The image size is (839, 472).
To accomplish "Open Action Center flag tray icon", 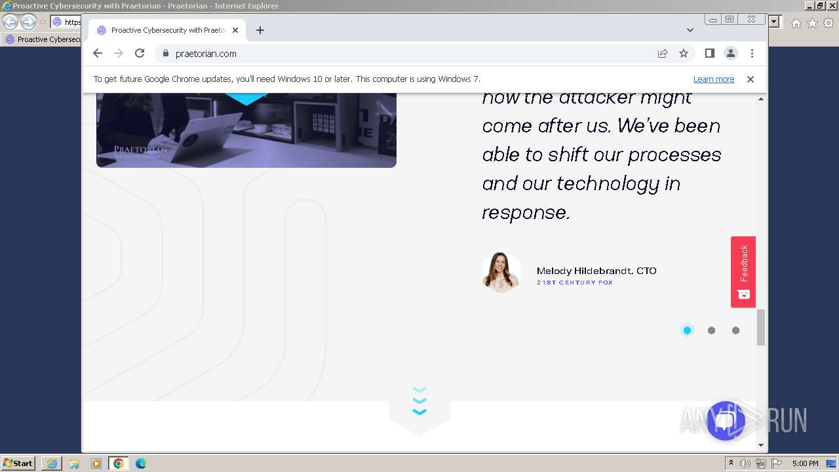I will pyautogui.click(x=777, y=463).
